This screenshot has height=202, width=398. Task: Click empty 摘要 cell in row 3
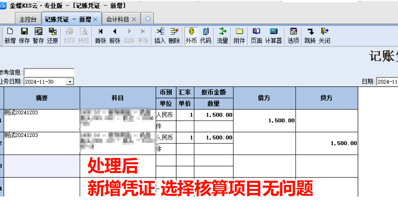pyautogui.click(x=42, y=166)
